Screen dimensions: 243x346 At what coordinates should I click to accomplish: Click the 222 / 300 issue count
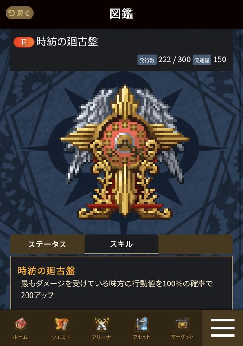[174, 60]
